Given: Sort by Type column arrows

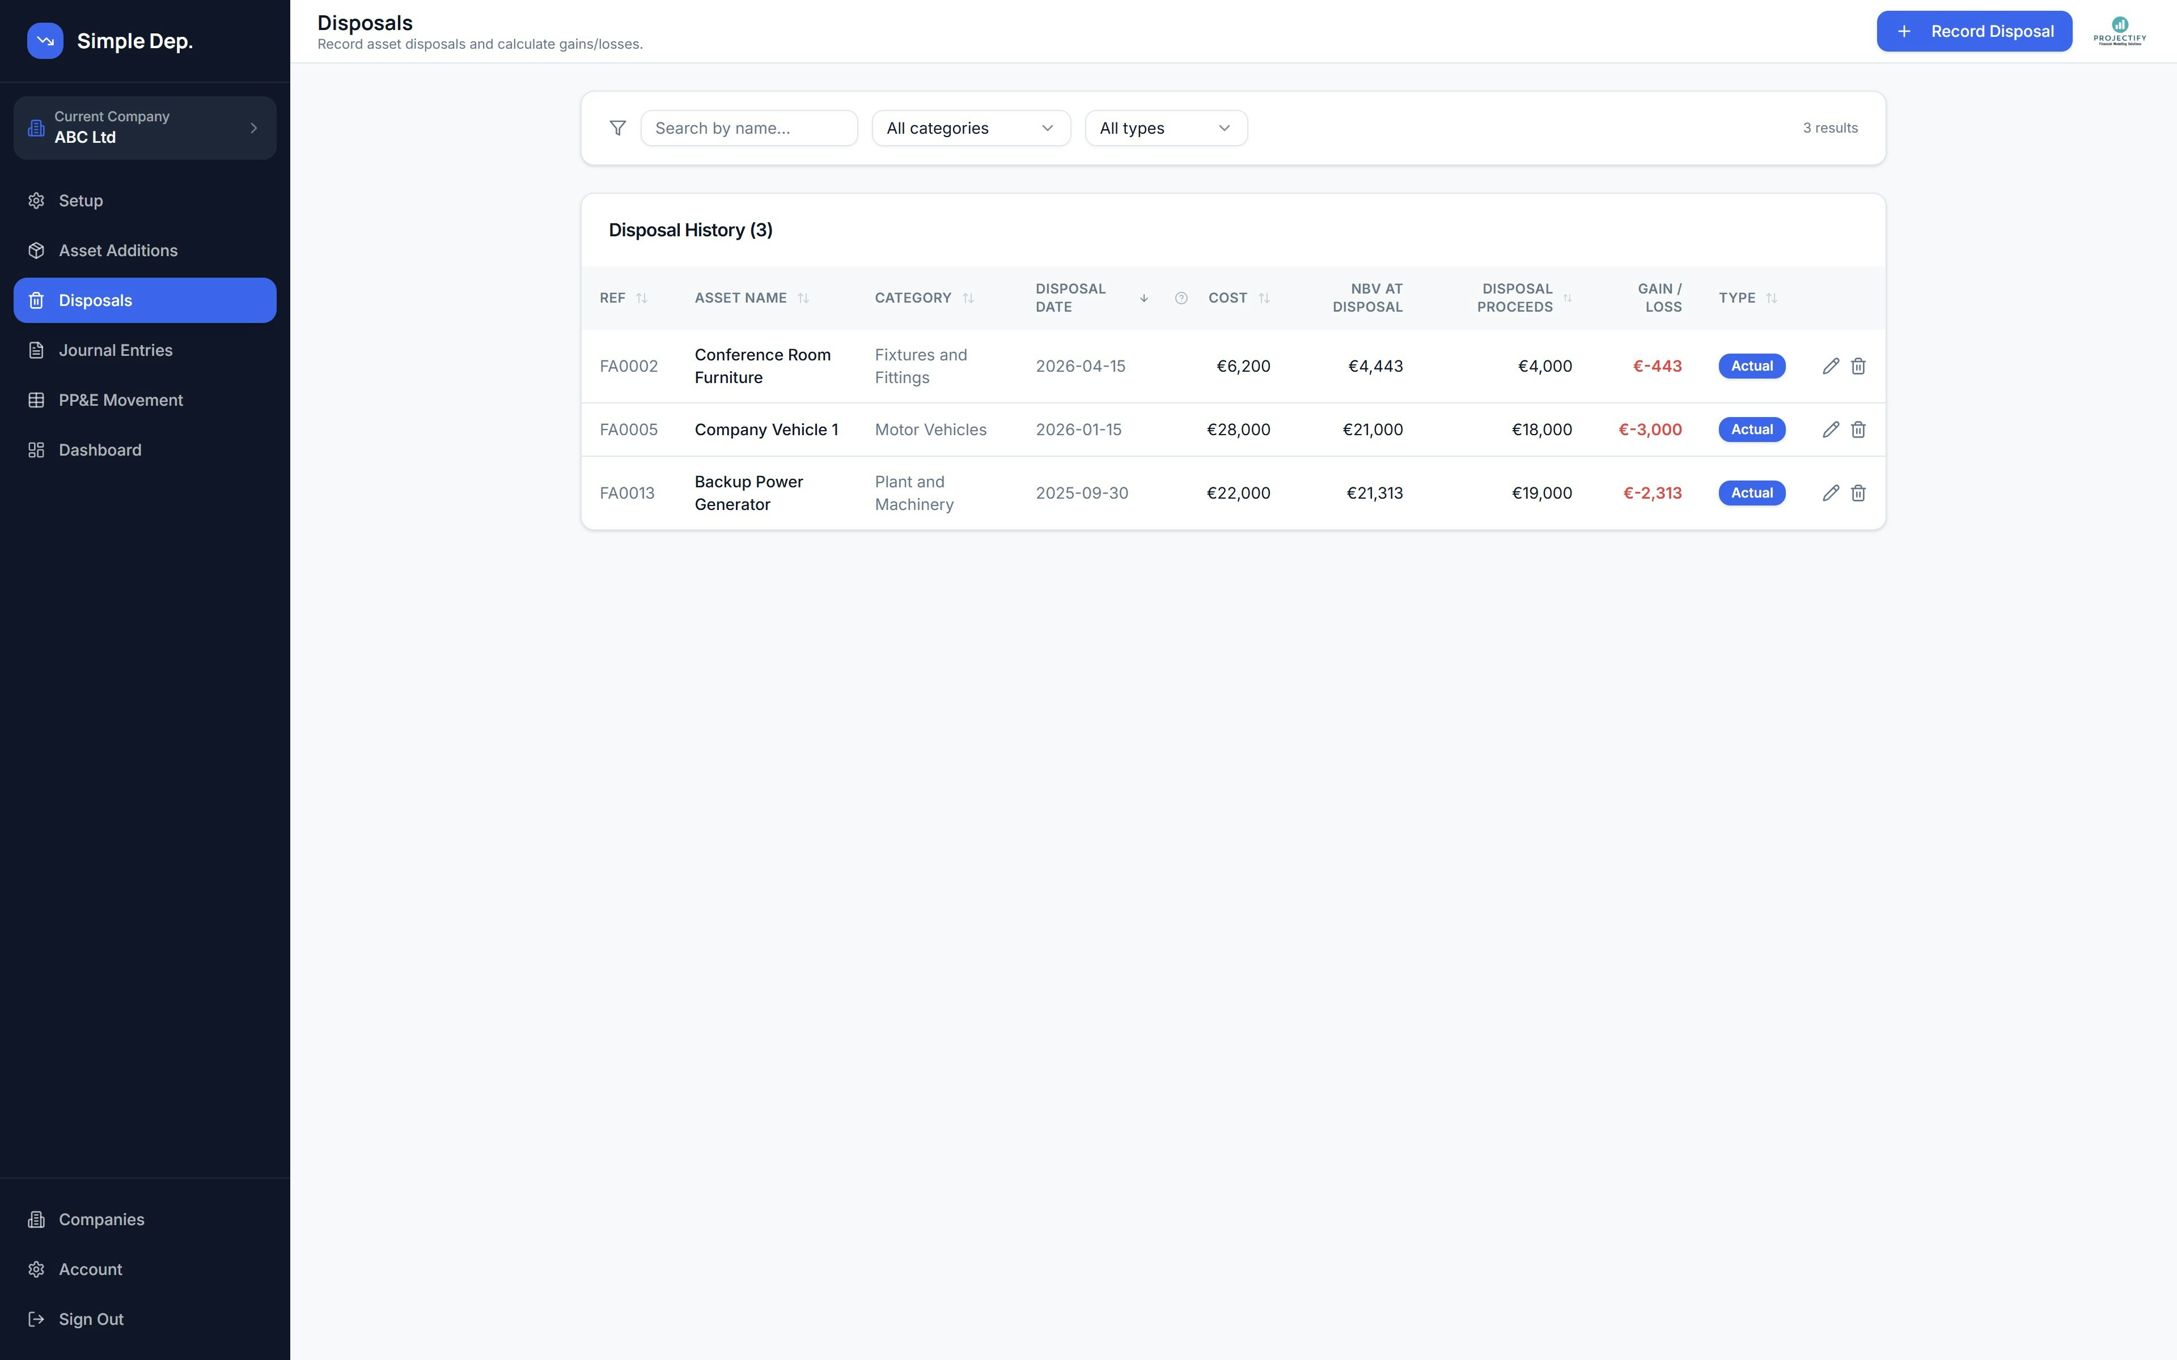Looking at the screenshot, I should 1771,297.
